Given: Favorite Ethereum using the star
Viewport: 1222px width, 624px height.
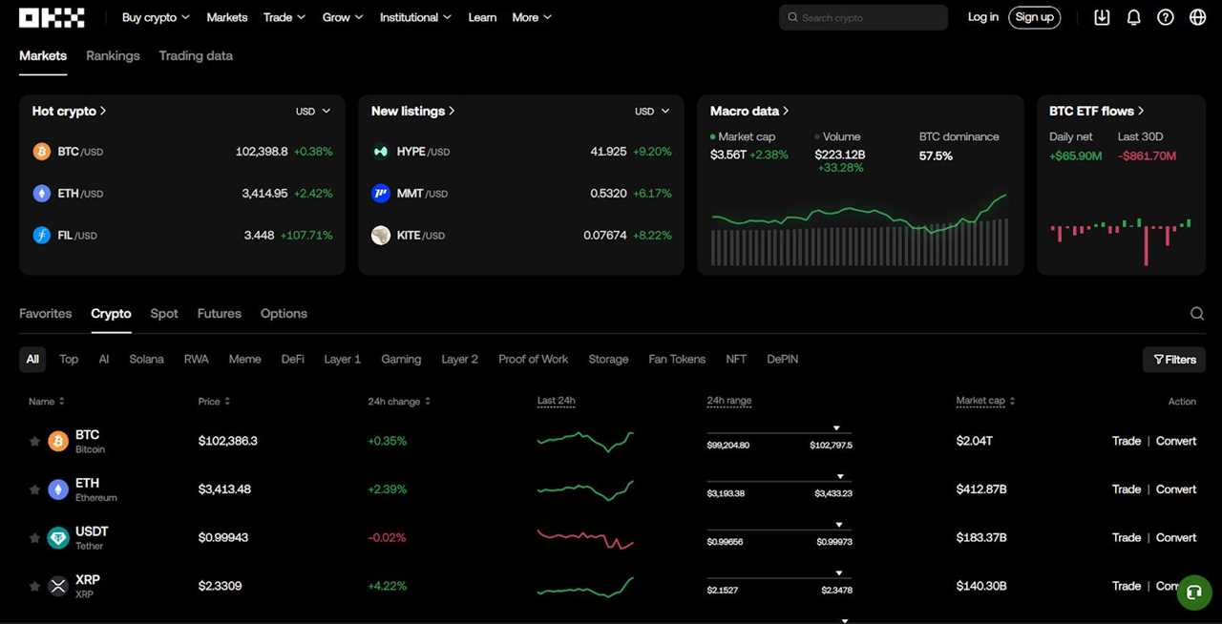Looking at the screenshot, I should pyautogui.click(x=34, y=489).
